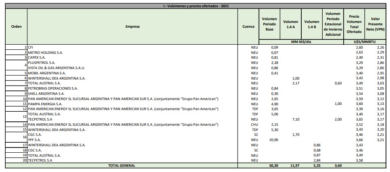The height and width of the screenshot is (172, 390).
Task: Click the 'MM M3/día' units cell
Action: (301, 42)
